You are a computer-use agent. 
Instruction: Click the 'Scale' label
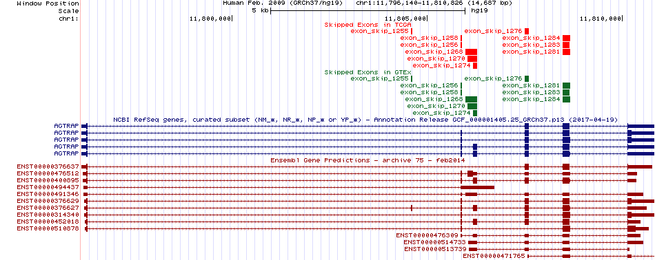pos(68,11)
